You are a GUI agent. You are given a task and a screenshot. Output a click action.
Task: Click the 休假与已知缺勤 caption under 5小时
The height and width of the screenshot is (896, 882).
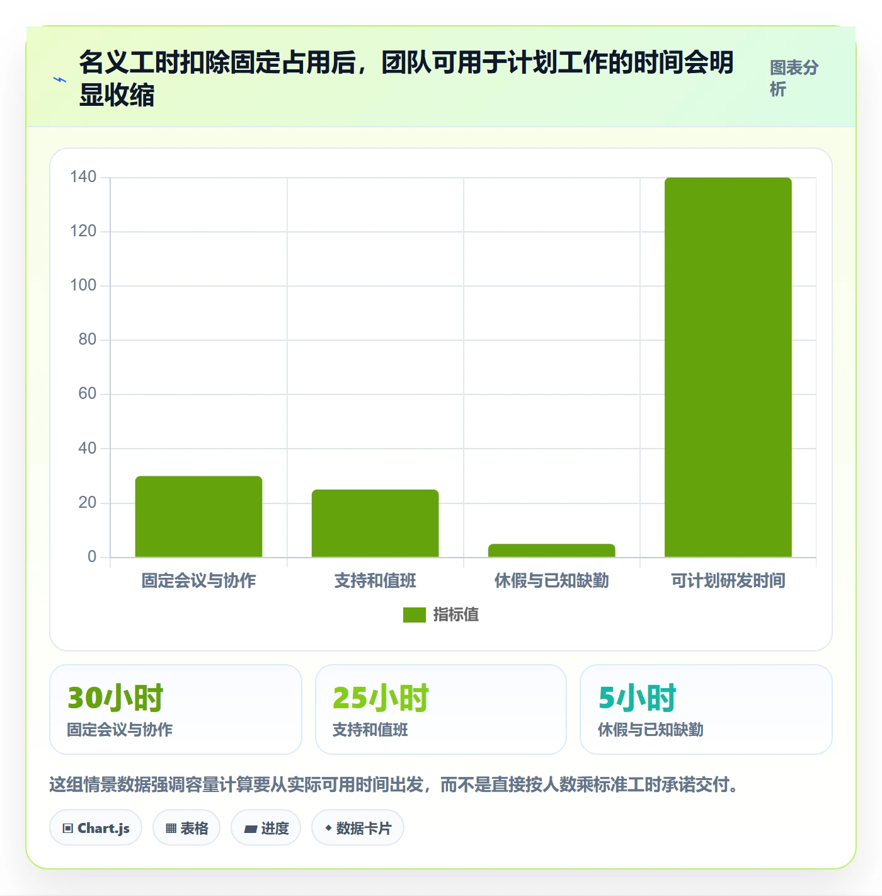coord(651,730)
